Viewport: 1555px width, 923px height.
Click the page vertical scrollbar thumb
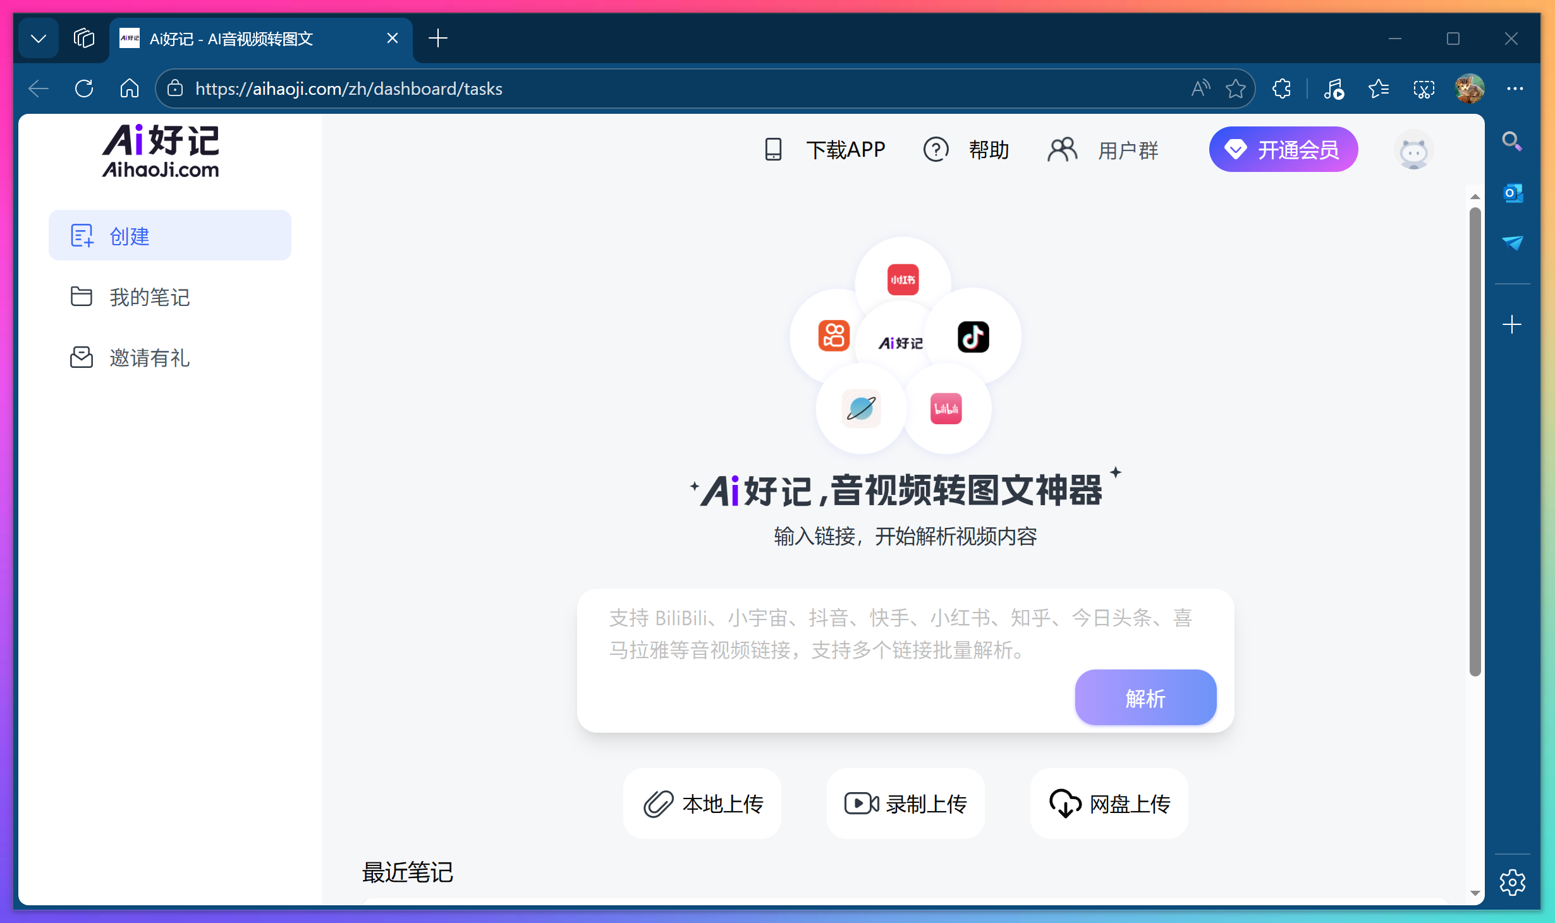(x=1475, y=441)
